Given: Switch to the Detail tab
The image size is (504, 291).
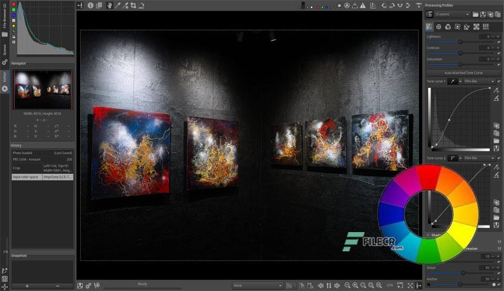Looking at the screenshot, I should [x=438, y=27].
